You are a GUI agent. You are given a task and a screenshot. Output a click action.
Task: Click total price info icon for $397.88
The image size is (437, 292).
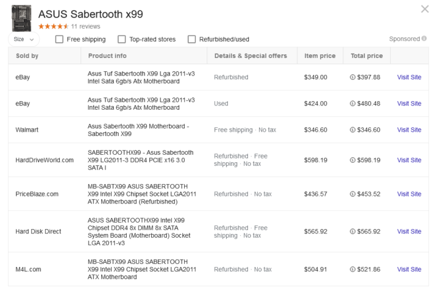coord(353,77)
